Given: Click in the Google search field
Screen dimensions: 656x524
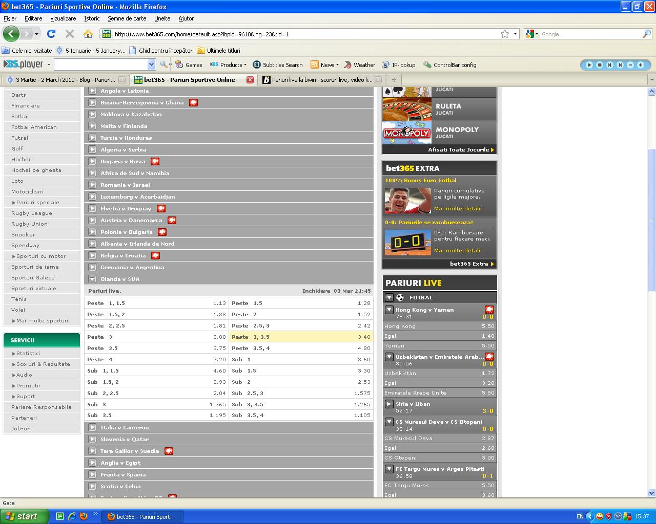Looking at the screenshot, I should [590, 34].
